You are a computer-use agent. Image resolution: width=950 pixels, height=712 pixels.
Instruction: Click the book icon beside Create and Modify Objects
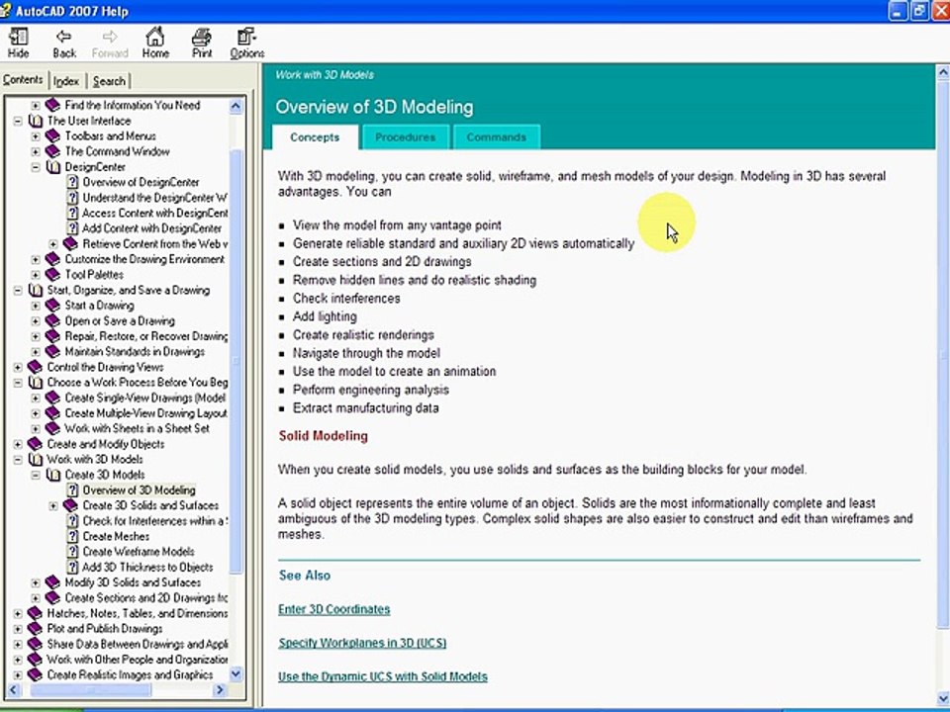pyautogui.click(x=36, y=444)
